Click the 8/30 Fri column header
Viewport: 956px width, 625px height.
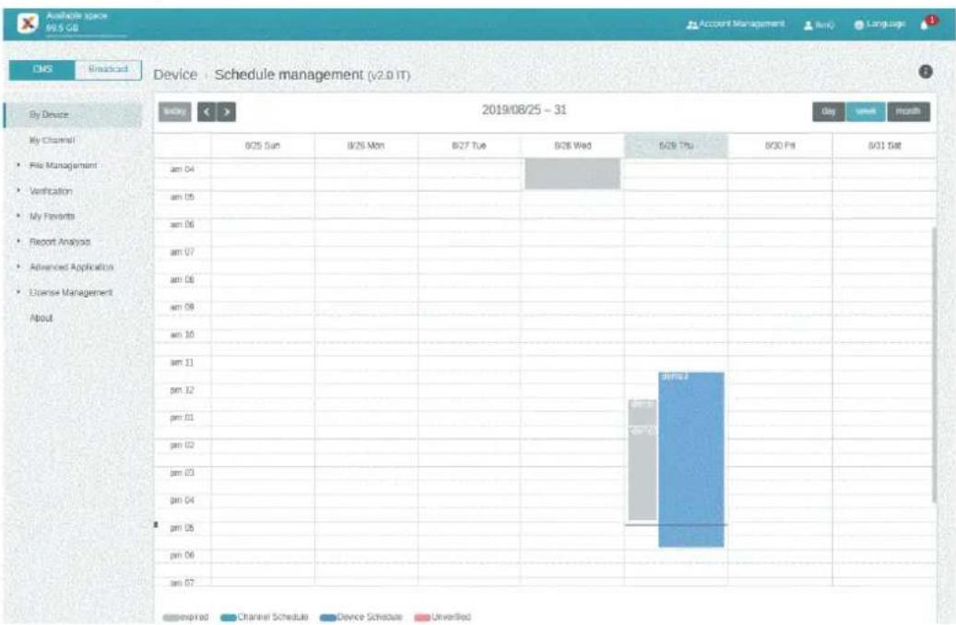click(781, 146)
